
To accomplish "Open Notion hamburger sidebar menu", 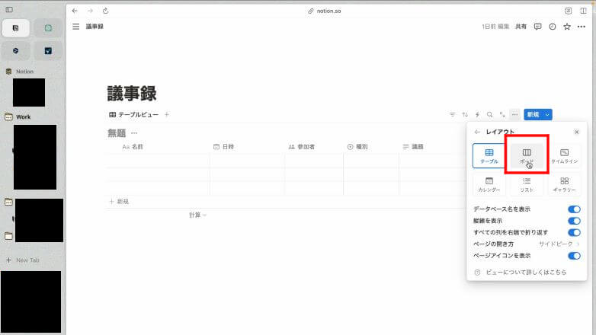I will pyautogui.click(x=76, y=26).
